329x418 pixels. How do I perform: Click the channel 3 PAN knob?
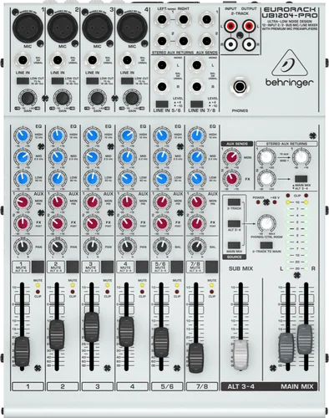point(92,247)
